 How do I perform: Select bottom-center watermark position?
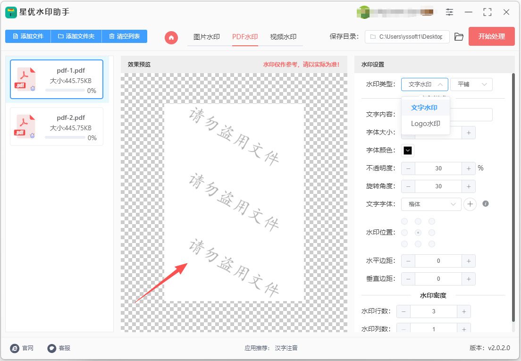click(x=418, y=244)
